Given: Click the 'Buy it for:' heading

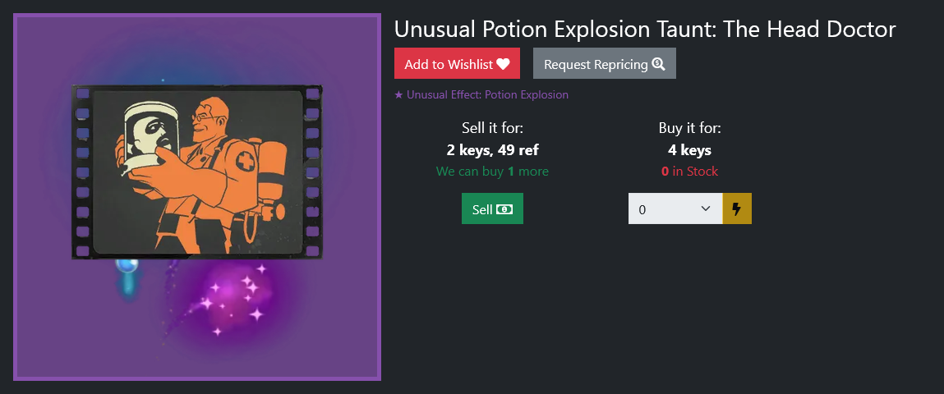Looking at the screenshot, I should tap(690, 128).
